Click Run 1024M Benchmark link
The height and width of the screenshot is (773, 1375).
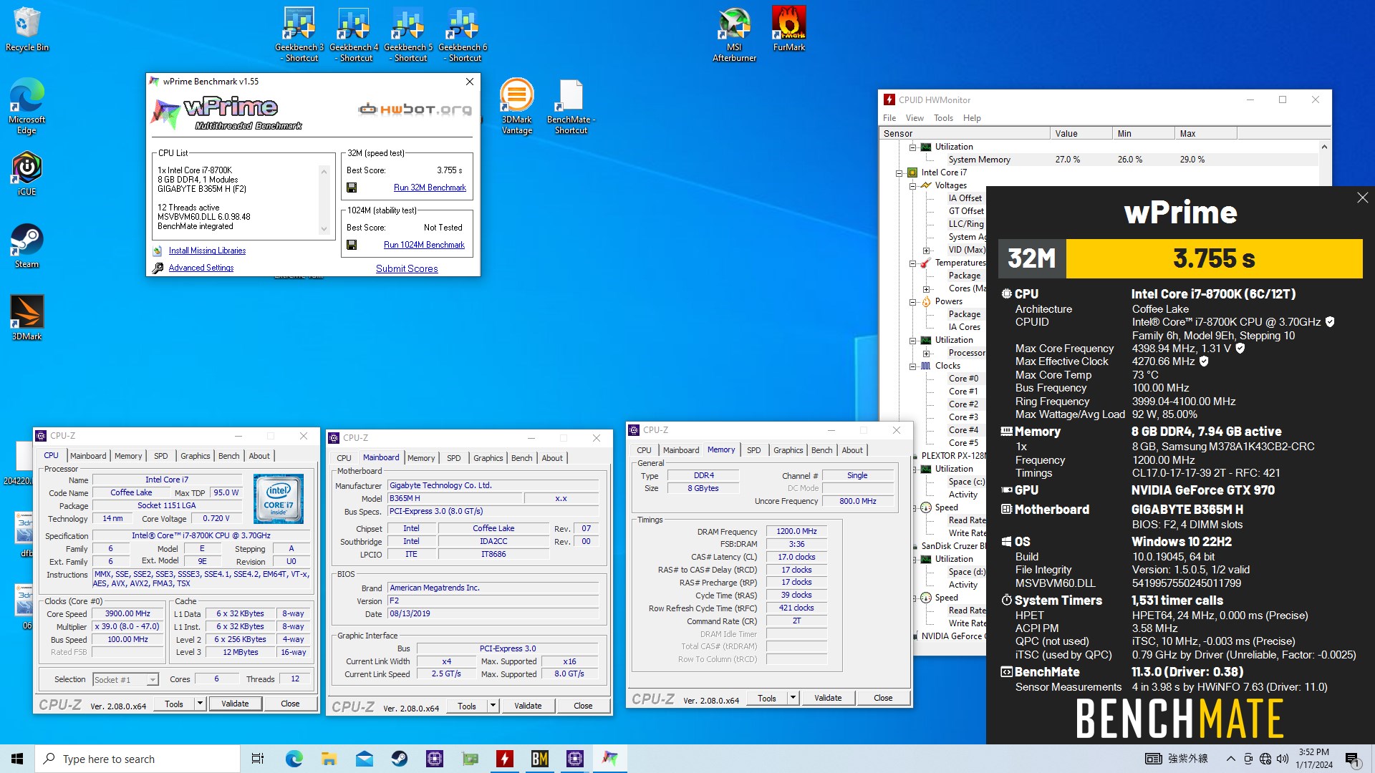424,245
